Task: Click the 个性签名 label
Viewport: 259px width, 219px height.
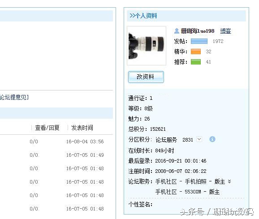Action: 140,204
